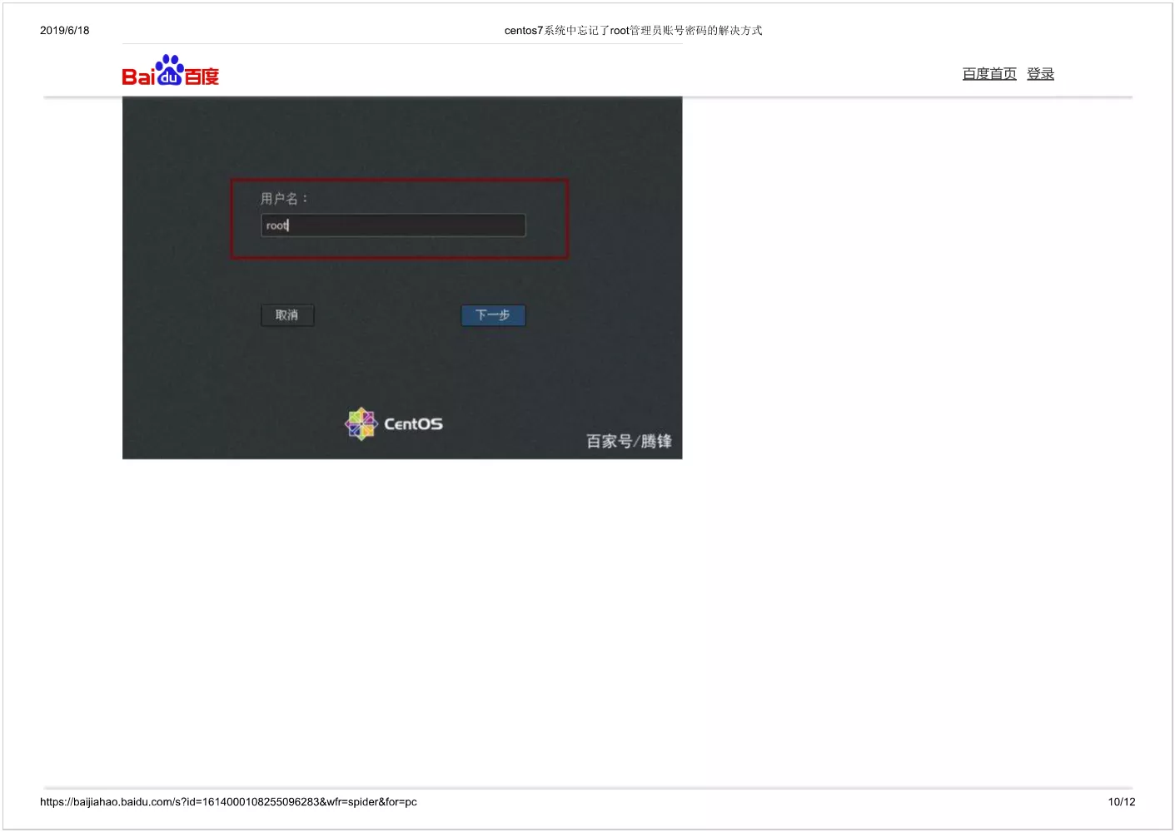Click the 百家号/腾锋 watermark
1175x832 pixels.
(629, 441)
